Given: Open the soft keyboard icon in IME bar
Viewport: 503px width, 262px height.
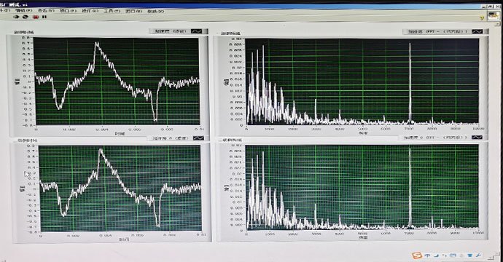Looking at the screenshot, I should click(x=453, y=255).
